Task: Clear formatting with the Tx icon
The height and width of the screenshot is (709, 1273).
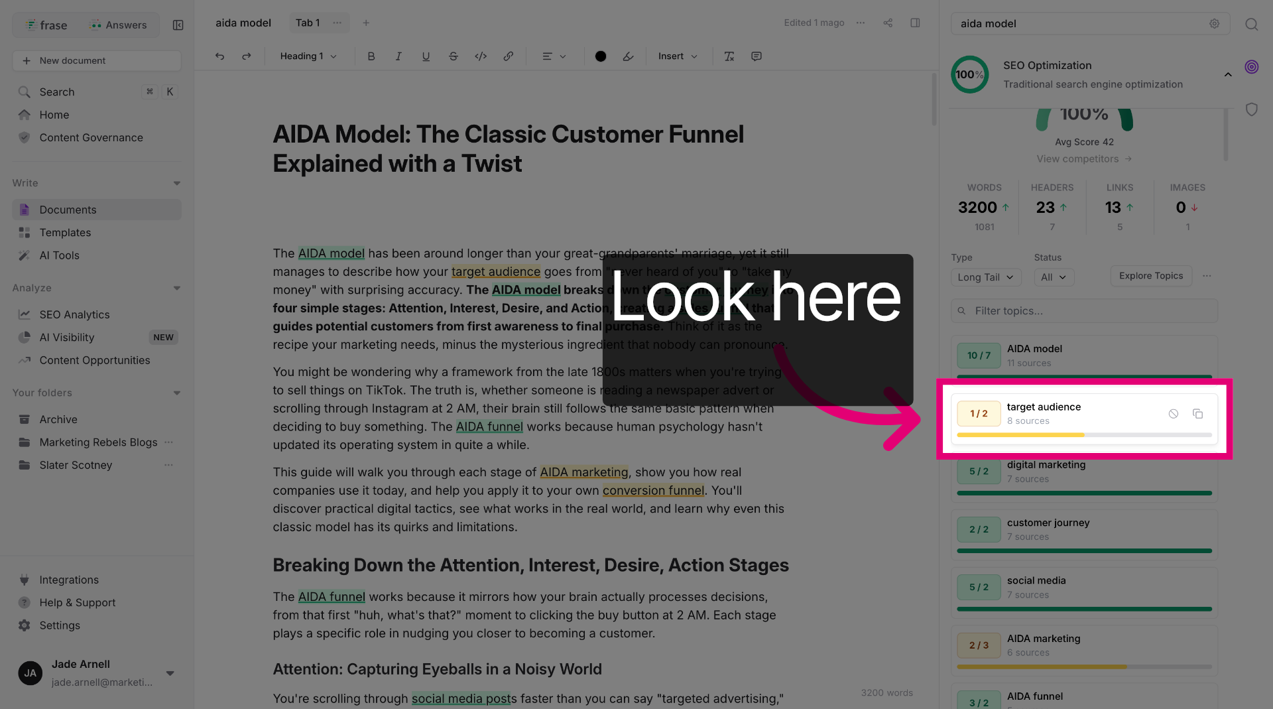Action: pyautogui.click(x=729, y=56)
